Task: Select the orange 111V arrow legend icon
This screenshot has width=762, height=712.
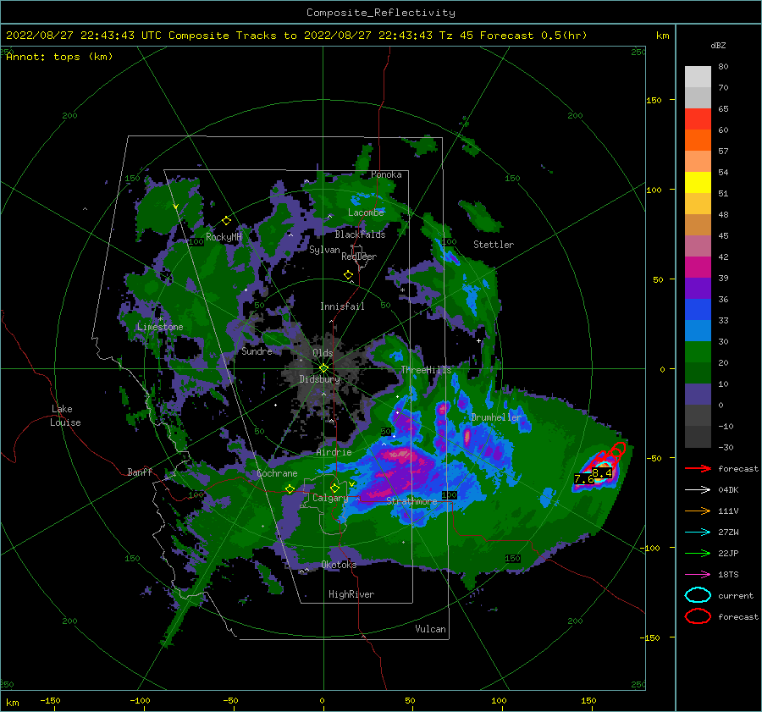Action: coord(698,511)
